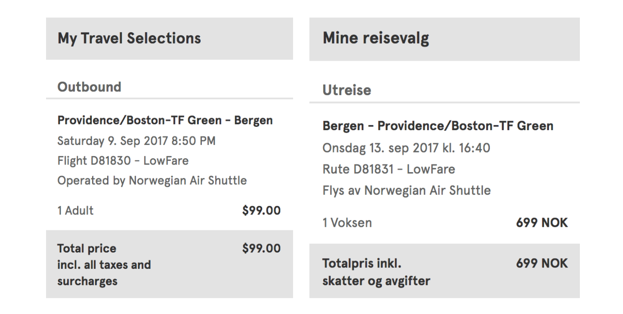Click the 699 NOK fare beside 1 Voksen
623x314 pixels.
tap(542, 223)
